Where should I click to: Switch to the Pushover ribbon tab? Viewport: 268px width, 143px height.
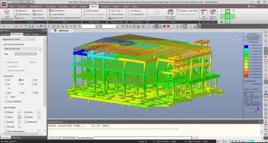(x=105, y=6)
